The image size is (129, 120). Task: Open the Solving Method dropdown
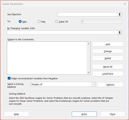pos(93,84)
